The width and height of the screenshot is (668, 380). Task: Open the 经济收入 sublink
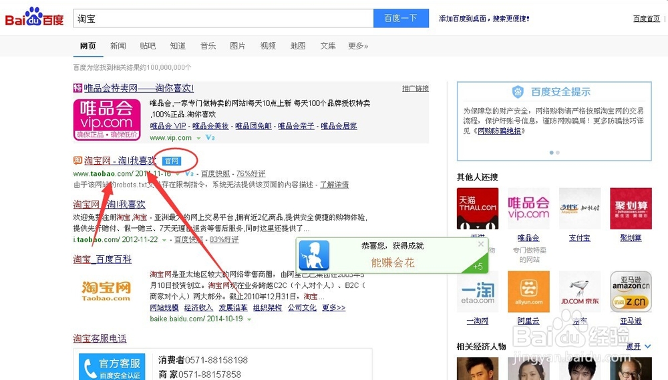[x=198, y=307]
